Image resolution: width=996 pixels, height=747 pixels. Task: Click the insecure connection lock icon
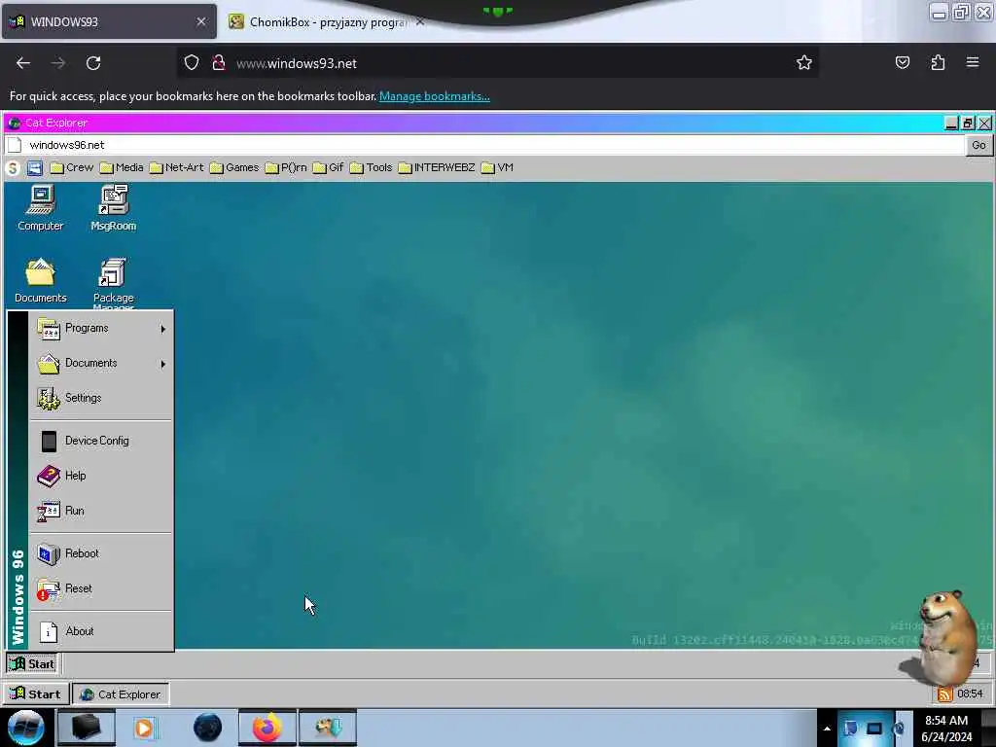click(219, 63)
